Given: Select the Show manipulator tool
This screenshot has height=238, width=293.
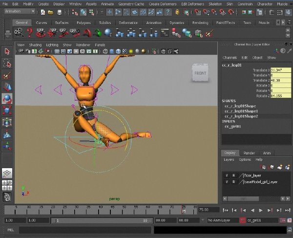Looking at the screenshot, I should [x=7, y=146].
